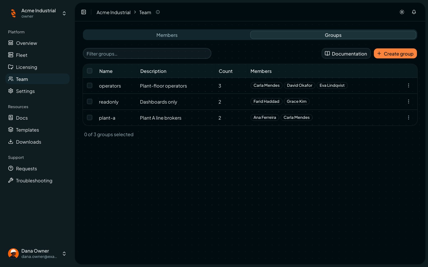Check the plant-a group row
Viewport: 428px width, 267px height.
point(90,117)
